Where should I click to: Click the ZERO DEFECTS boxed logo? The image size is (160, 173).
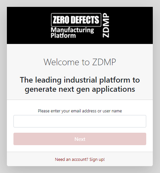tap(76, 20)
